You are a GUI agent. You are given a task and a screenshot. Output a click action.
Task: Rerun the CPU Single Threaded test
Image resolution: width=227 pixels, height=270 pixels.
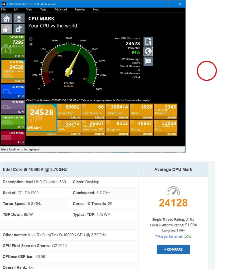click(x=172, y=117)
